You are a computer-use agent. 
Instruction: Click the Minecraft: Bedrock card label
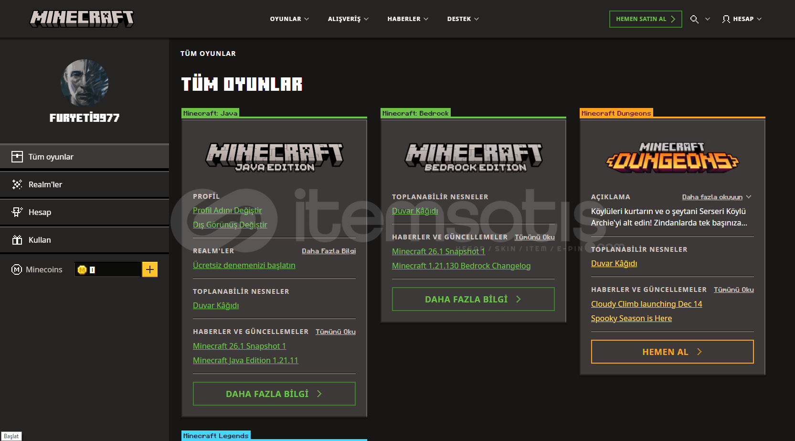[x=415, y=113]
